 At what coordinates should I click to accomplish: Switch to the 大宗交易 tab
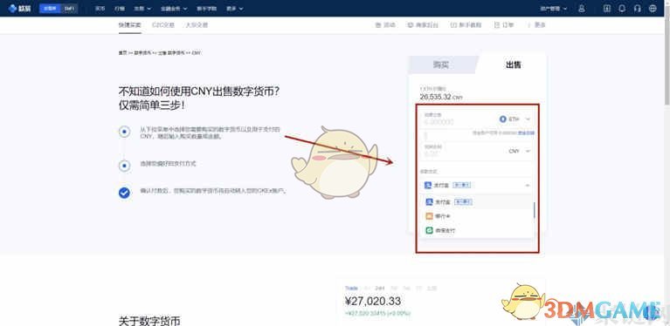(197, 25)
